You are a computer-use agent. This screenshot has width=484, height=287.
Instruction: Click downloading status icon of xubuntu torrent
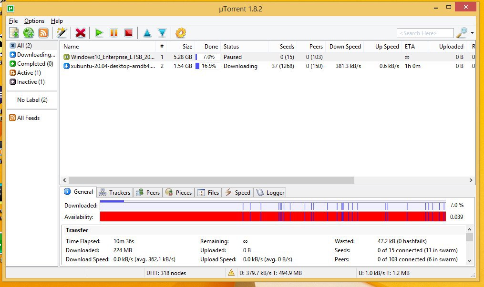point(66,66)
